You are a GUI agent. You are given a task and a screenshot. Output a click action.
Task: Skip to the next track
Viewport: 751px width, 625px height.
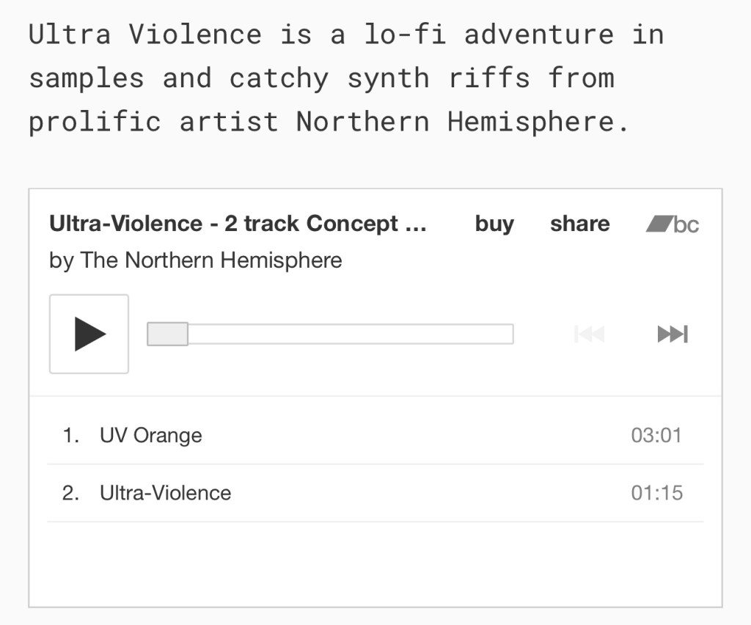[x=672, y=335]
